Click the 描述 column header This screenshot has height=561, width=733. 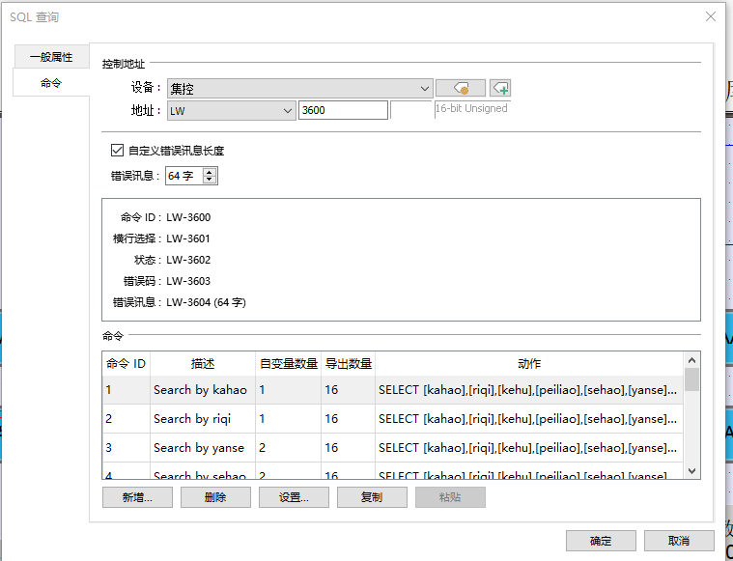click(x=203, y=364)
